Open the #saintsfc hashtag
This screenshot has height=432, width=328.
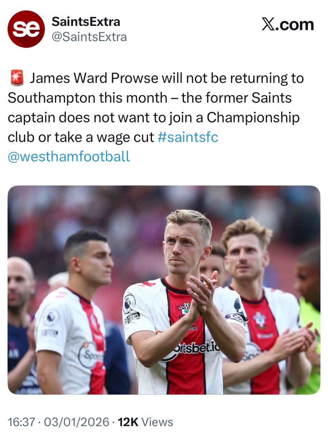[x=188, y=138]
